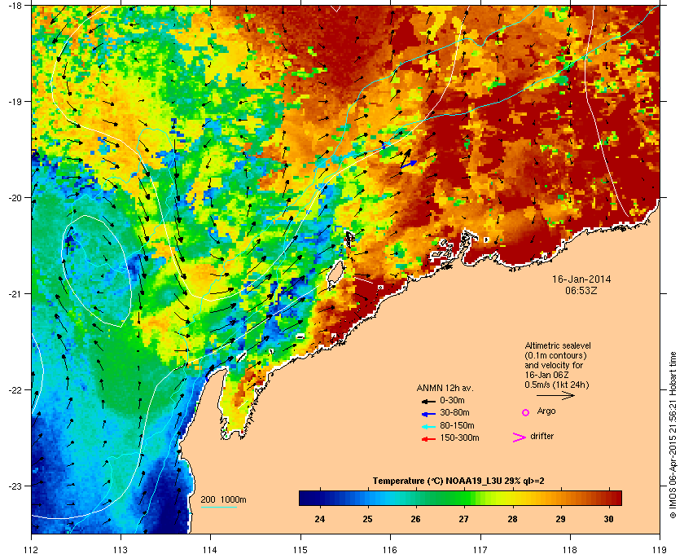Click the longitude axis label 112
684x554 pixels.
pyautogui.click(x=32, y=549)
